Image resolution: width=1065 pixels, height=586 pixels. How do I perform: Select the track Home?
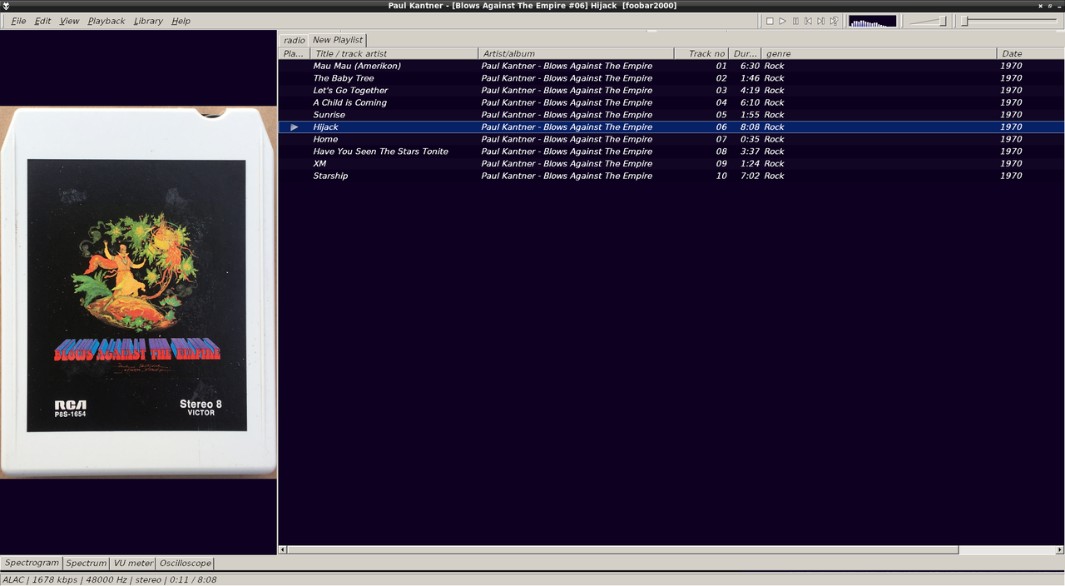point(671,139)
